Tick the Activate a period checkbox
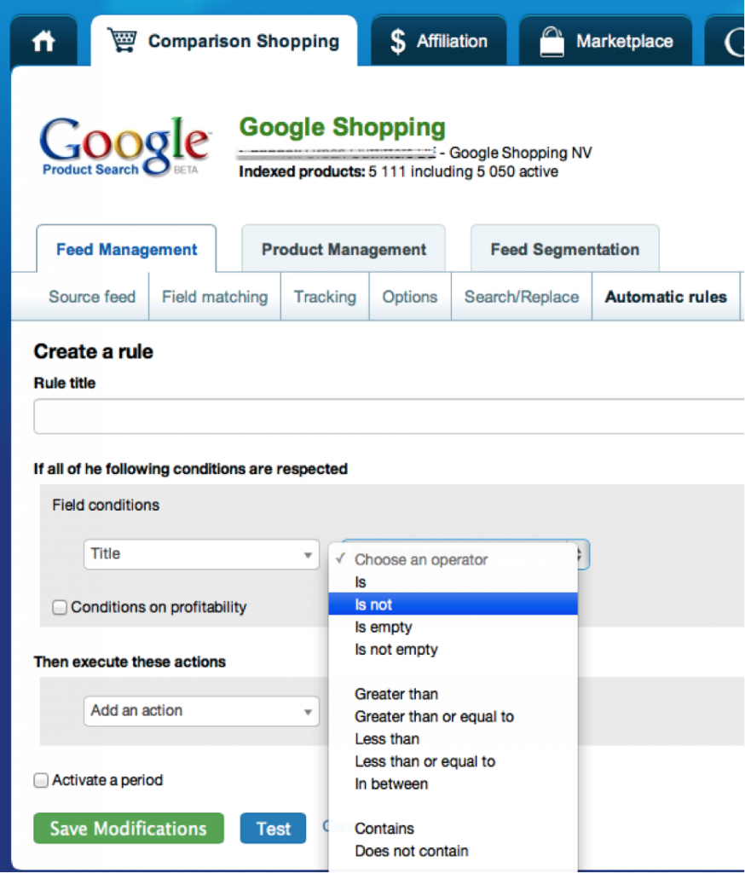The width and height of the screenshot is (745, 873). coord(41,780)
